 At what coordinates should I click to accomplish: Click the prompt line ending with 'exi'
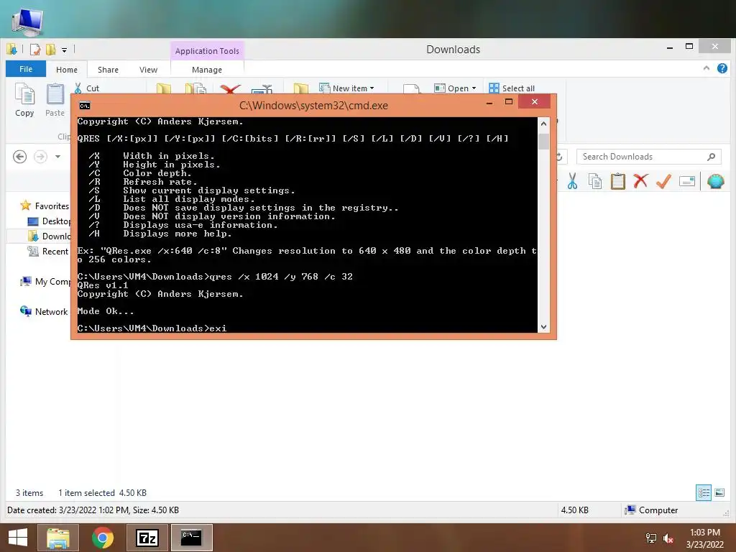point(152,328)
